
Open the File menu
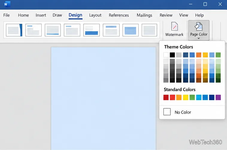tap(7, 15)
